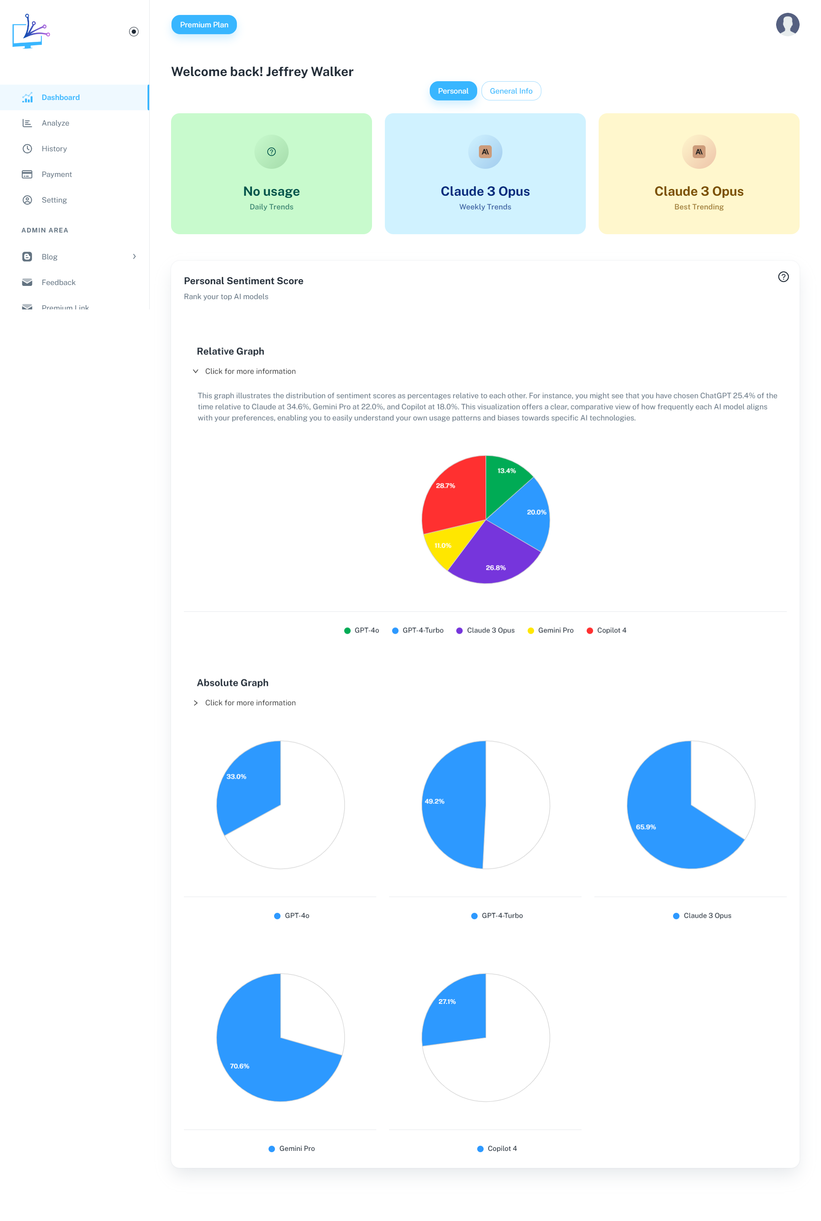Open the Claude 3 Opus Weekly Trends card
This screenshot has width=821, height=1221.
pyautogui.click(x=485, y=174)
